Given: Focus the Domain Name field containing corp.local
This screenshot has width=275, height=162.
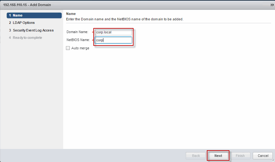Looking at the screenshot, I should click(x=113, y=32).
